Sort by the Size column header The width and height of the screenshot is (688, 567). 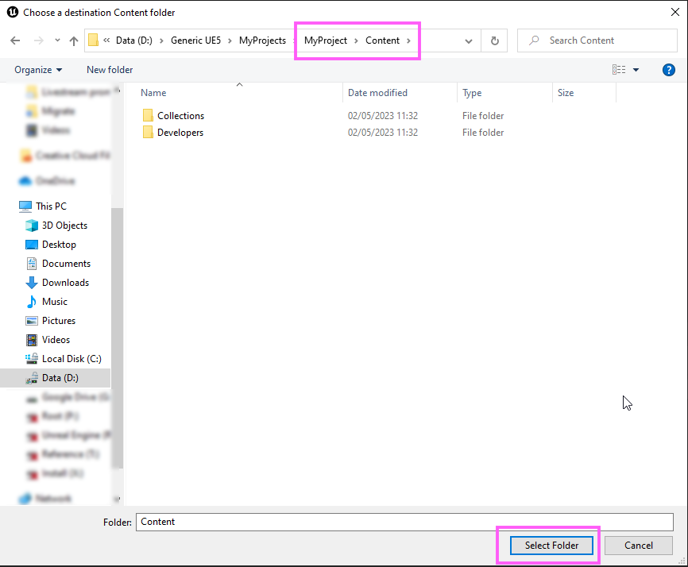pos(566,93)
